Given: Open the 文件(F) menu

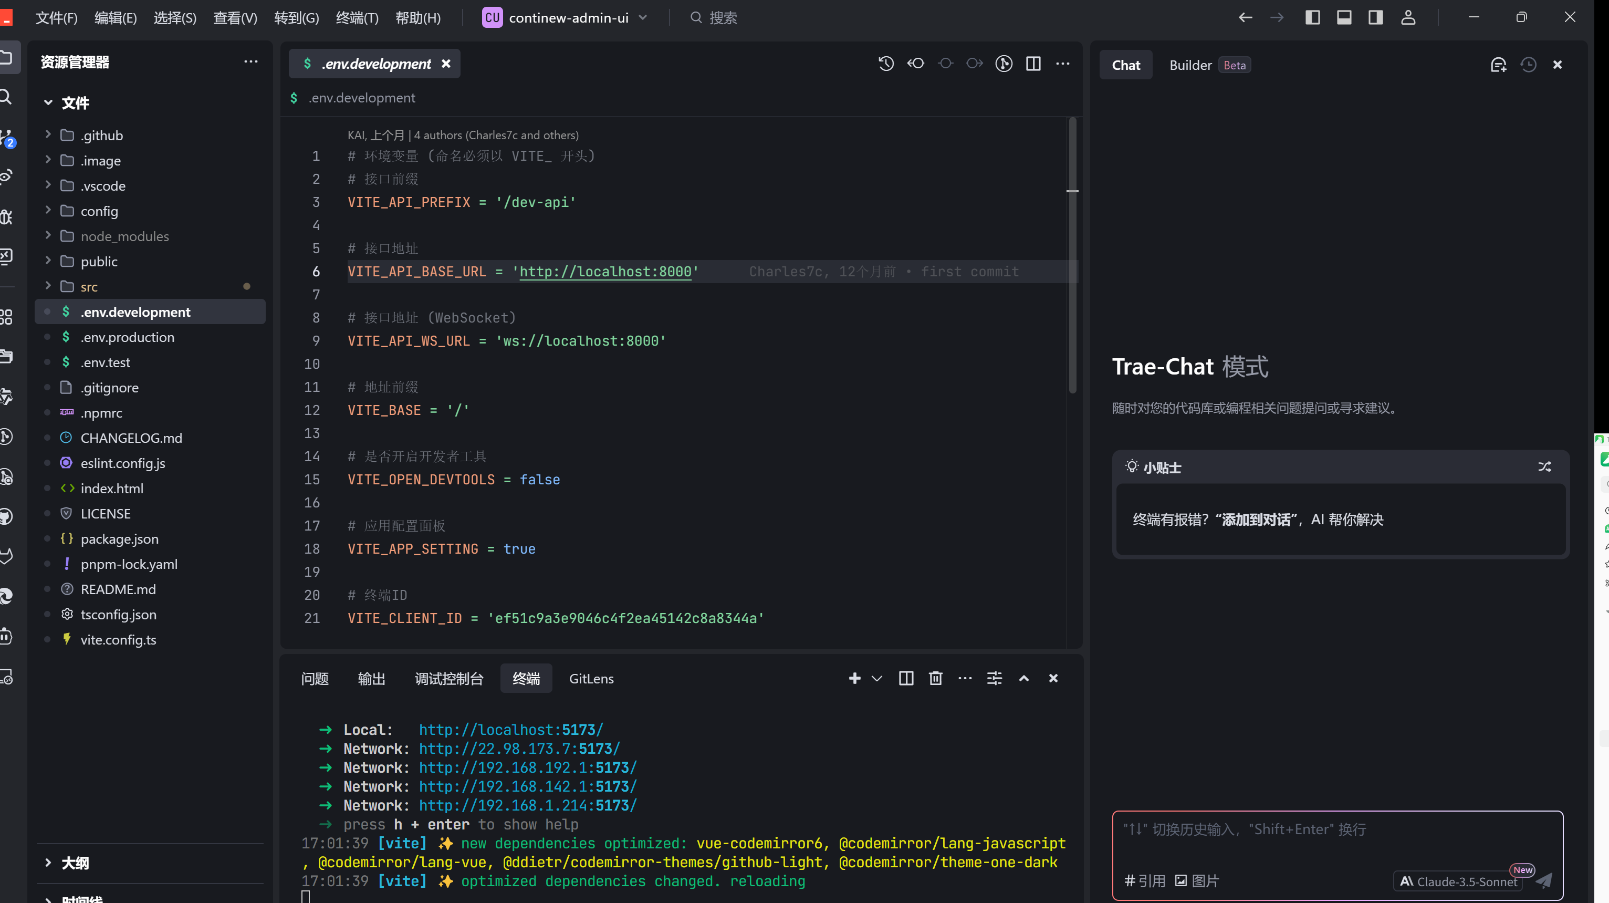Looking at the screenshot, I should click(56, 17).
